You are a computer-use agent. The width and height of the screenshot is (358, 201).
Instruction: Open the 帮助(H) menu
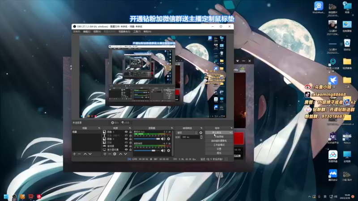(147, 32)
